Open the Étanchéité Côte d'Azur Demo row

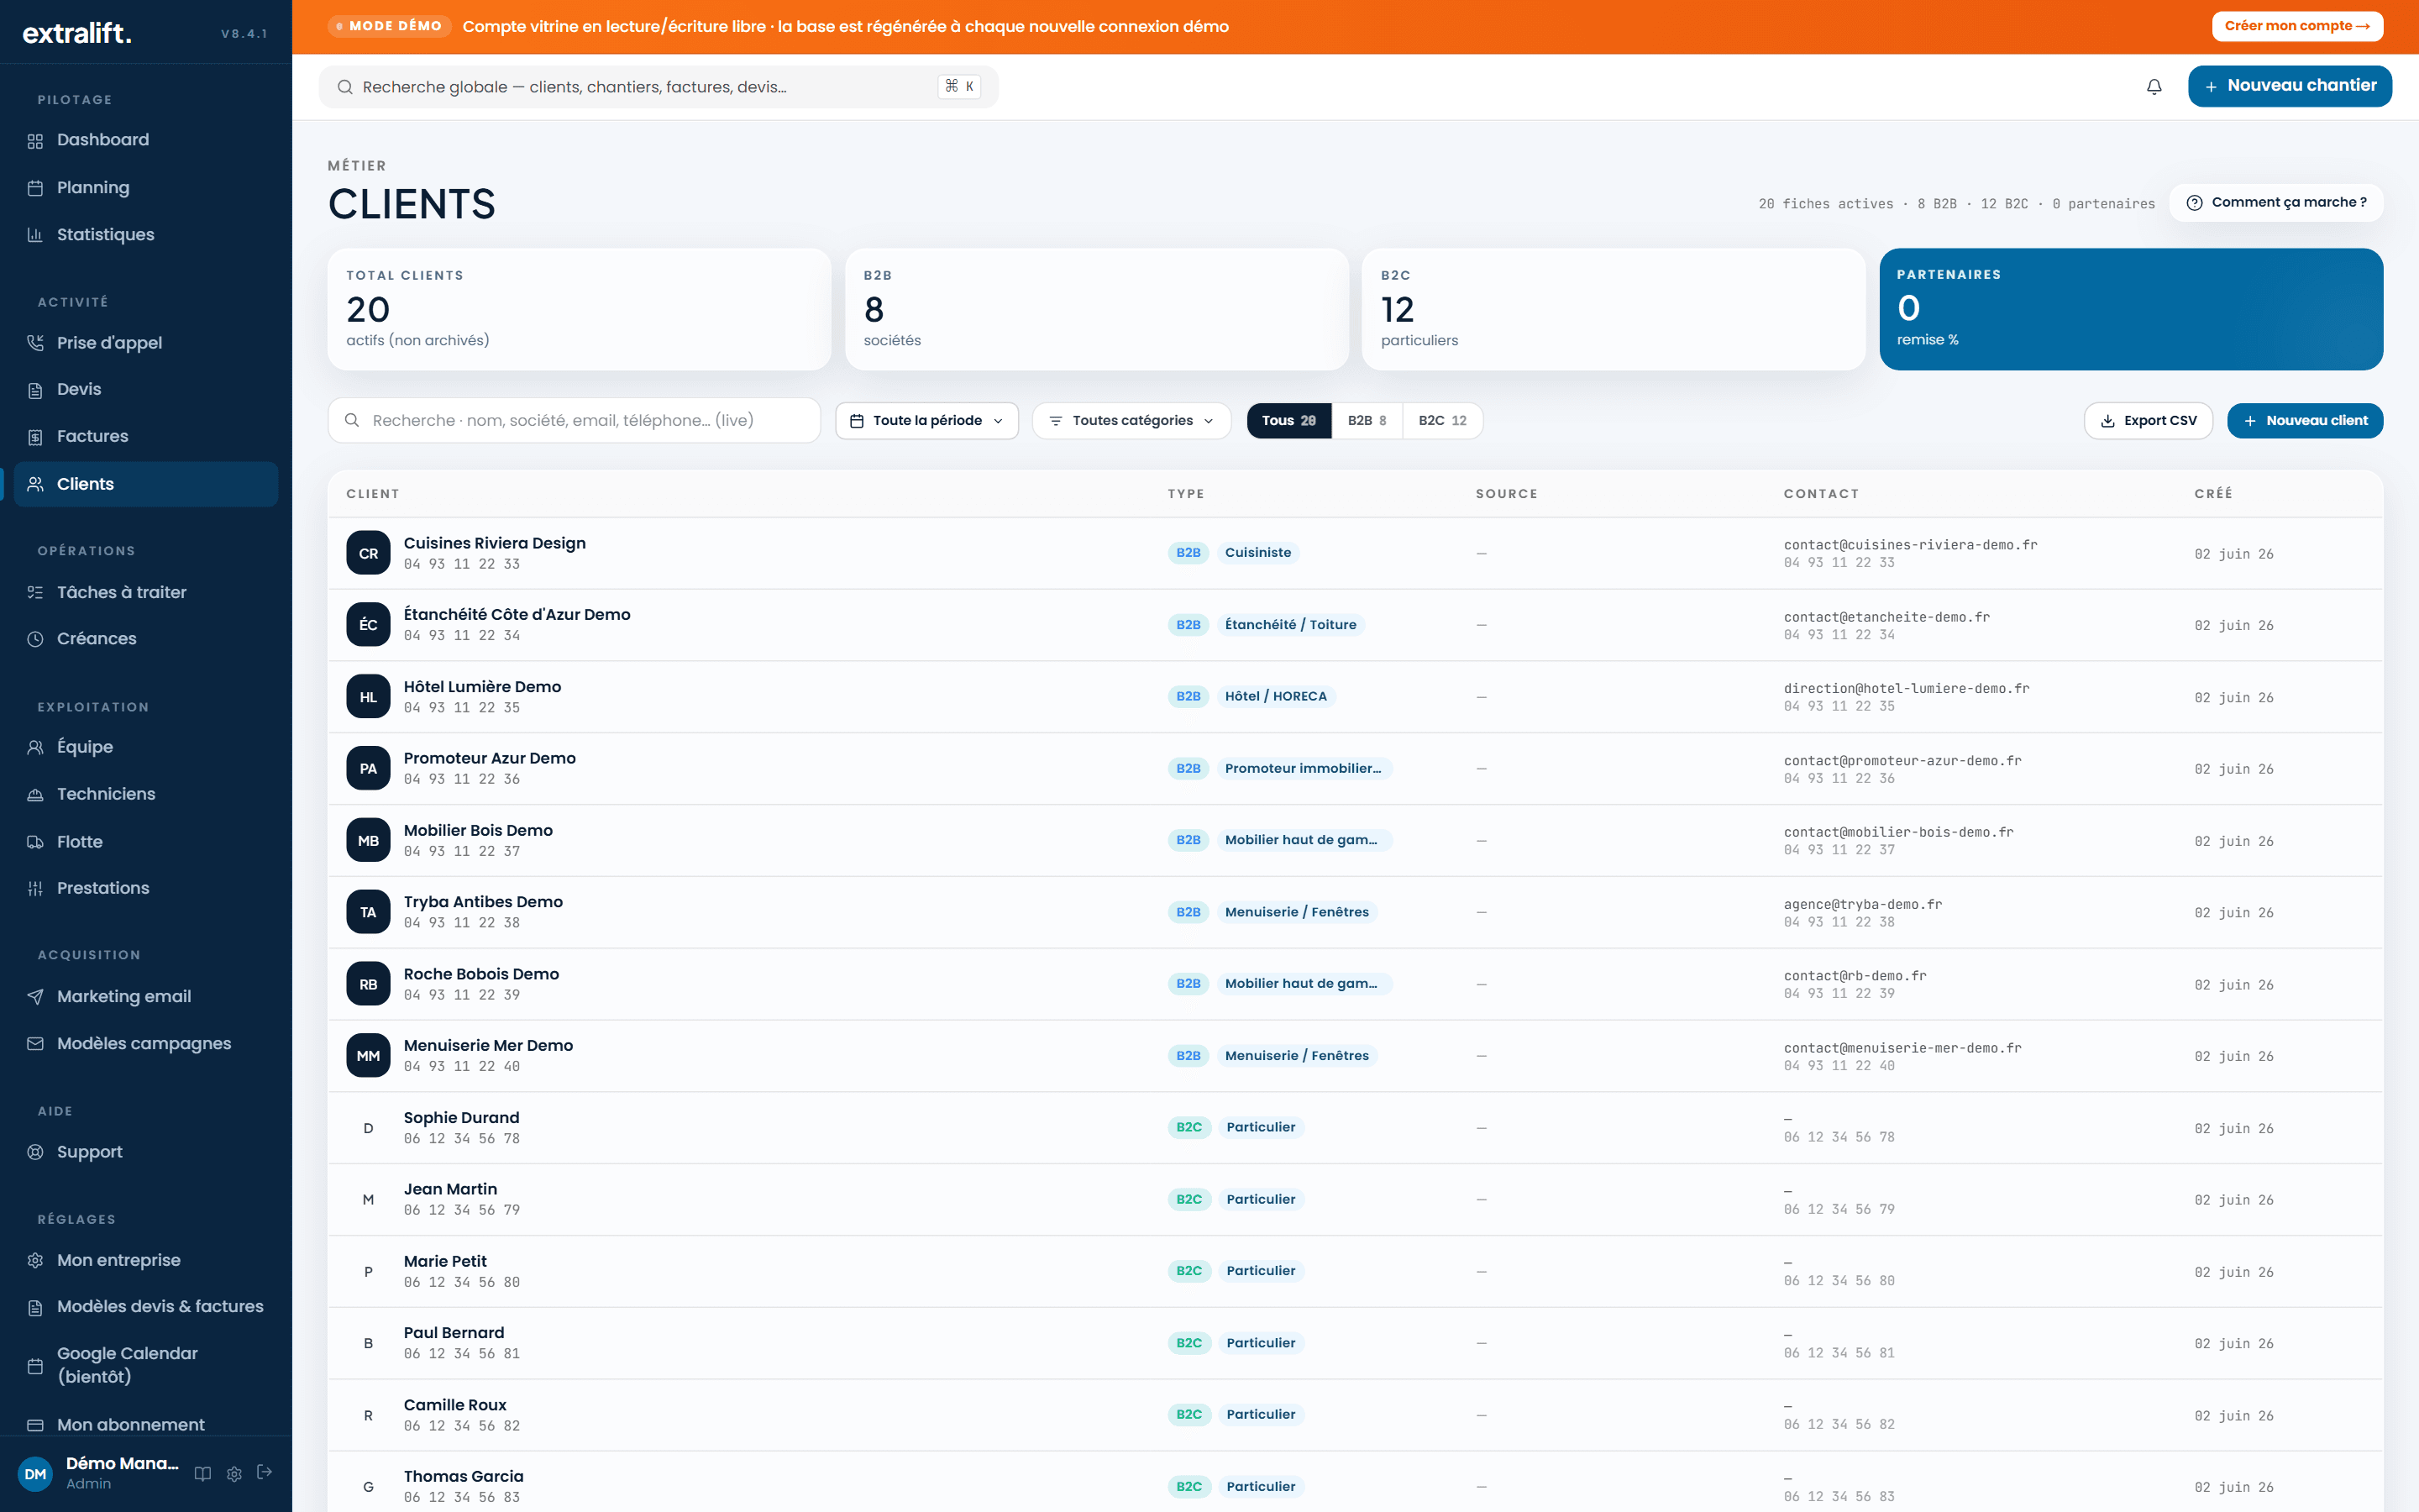[x=1355, y=625]
